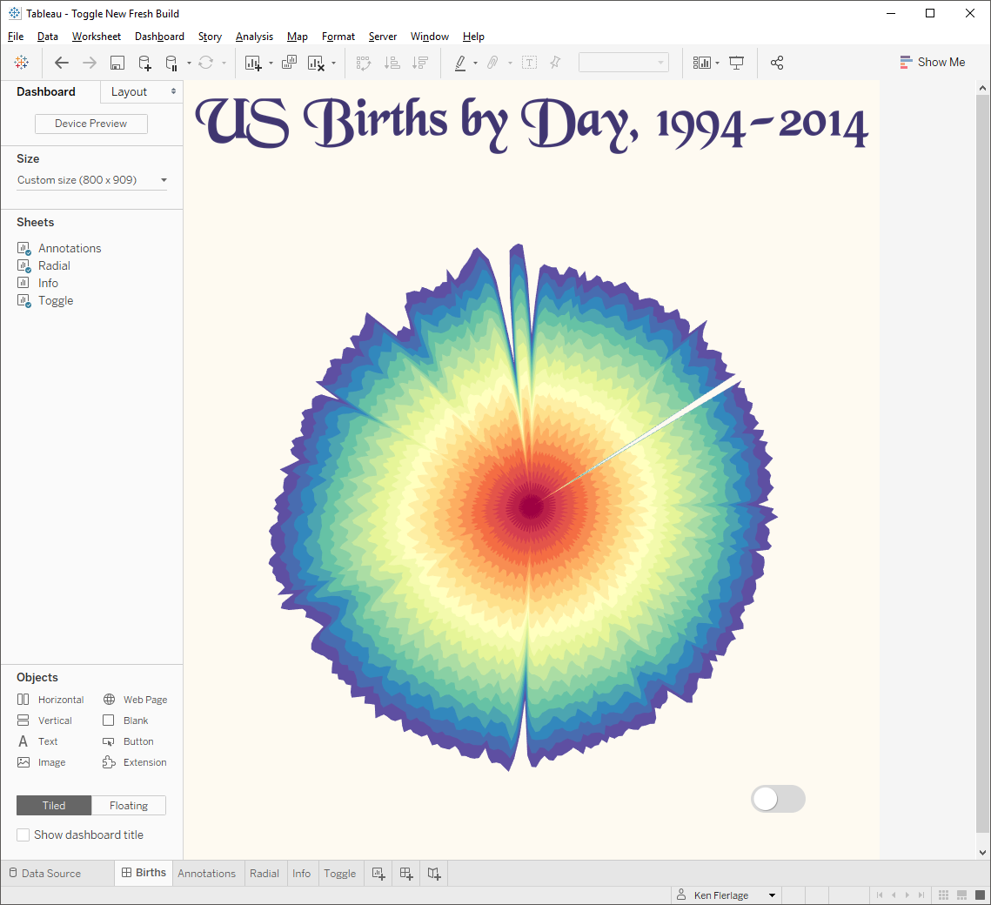Expand the Show/Hide Cards dropdown arrow
This screenshot has width=991, height=905.
click(717, 63)
